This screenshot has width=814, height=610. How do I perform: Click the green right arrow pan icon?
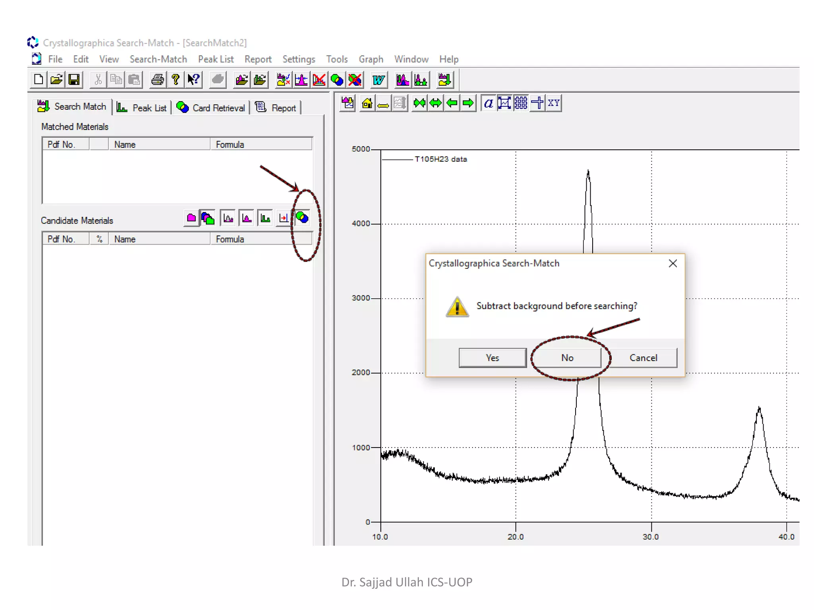(469, 104)
